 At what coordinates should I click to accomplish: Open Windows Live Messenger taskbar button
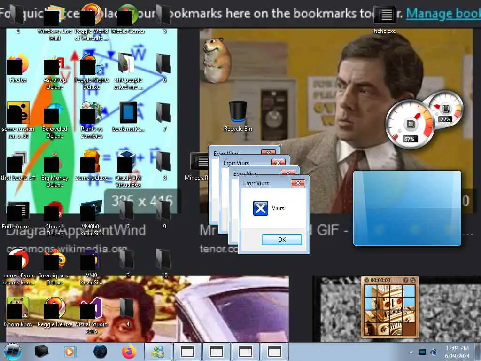(158, 352)
